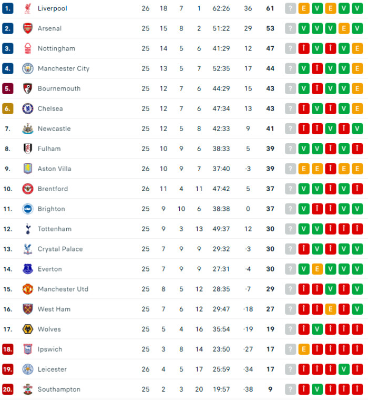
Task: Click Ipswich's orange draw form badge
Action: click(x=304, y=349)
